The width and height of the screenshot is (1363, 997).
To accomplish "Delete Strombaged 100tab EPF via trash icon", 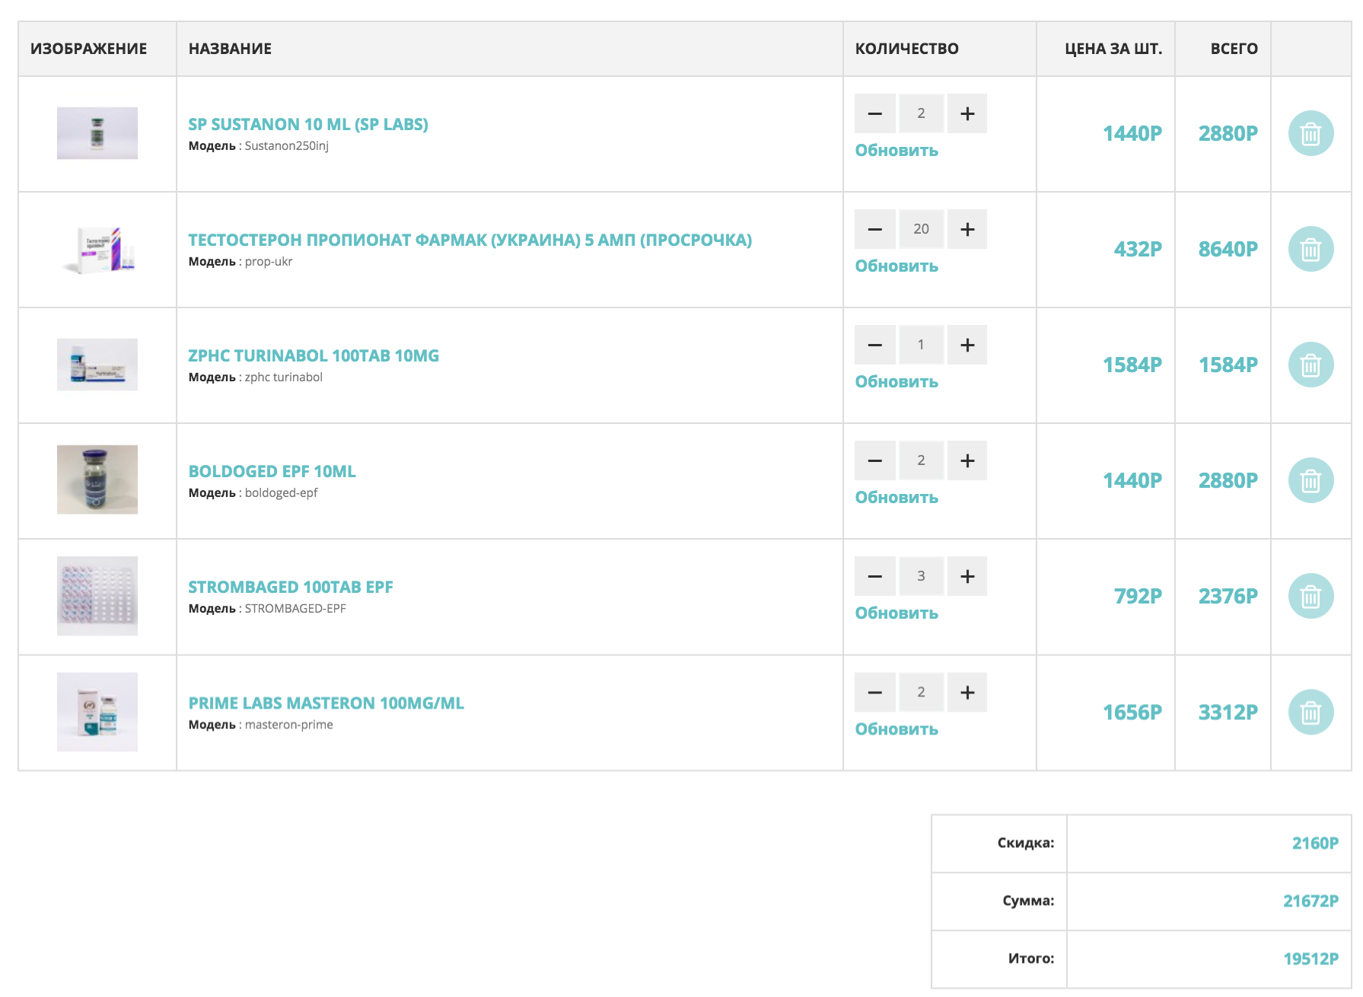I will coord(1310,597).
